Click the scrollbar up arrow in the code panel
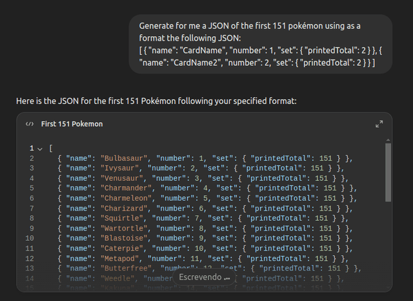The width and height of the screenshot is (413, 301). coord(388,140)
